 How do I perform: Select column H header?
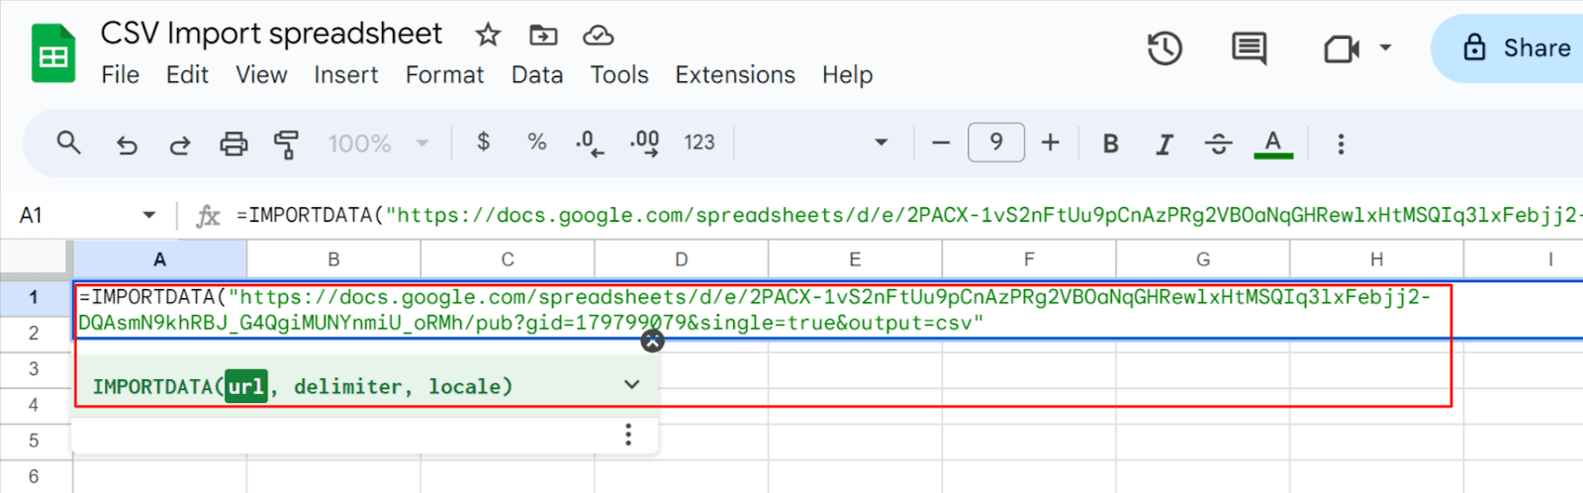tap(1376, 260)
